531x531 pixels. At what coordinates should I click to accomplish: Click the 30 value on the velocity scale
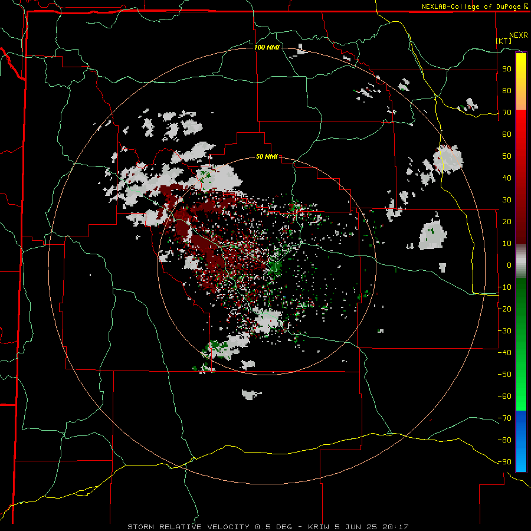(x=507, y=200)
